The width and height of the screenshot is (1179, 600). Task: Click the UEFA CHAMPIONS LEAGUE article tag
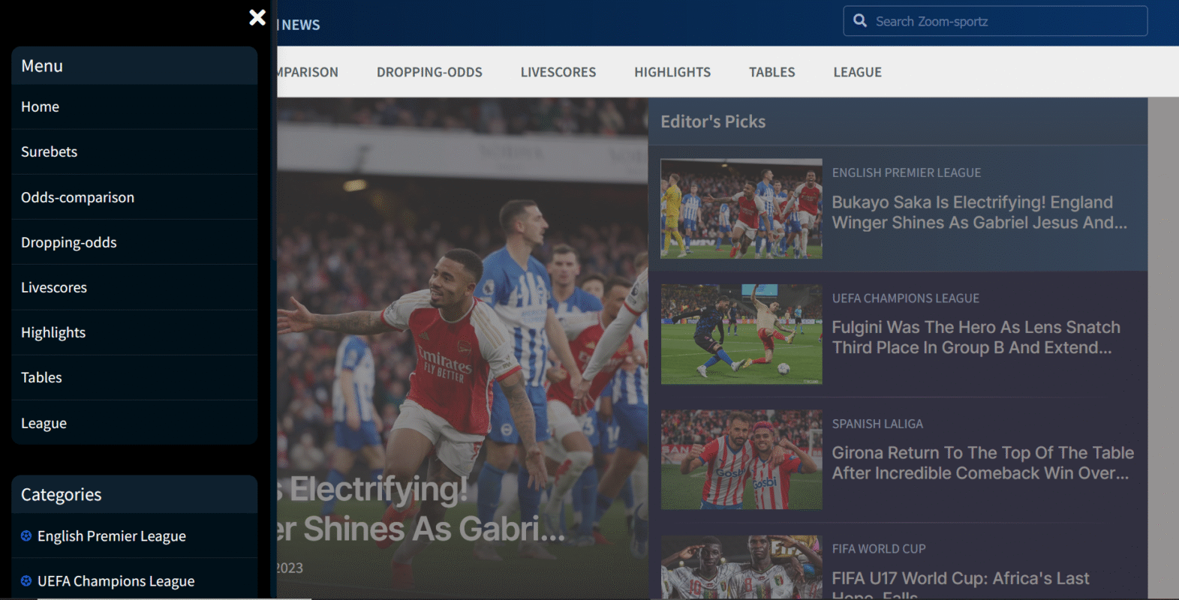pyautogui.click(x=905, y=298)
